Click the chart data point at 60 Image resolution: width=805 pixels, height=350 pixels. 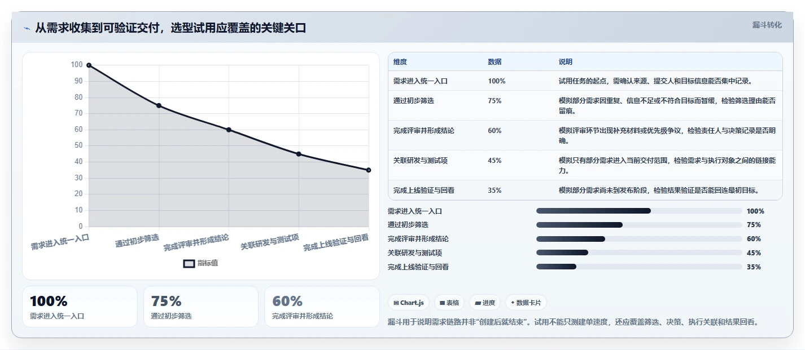click(229, 130)
